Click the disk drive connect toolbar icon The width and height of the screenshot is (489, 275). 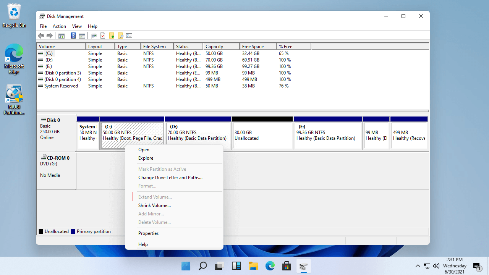click(x=94, y=36)
